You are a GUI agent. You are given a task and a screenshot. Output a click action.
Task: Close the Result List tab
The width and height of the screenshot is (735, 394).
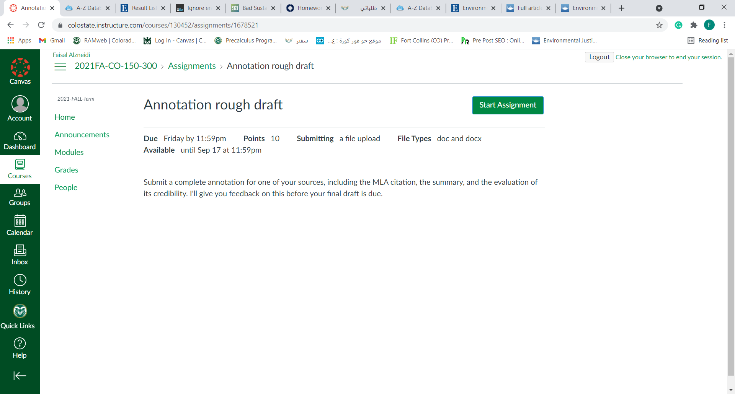coord(163,8)
